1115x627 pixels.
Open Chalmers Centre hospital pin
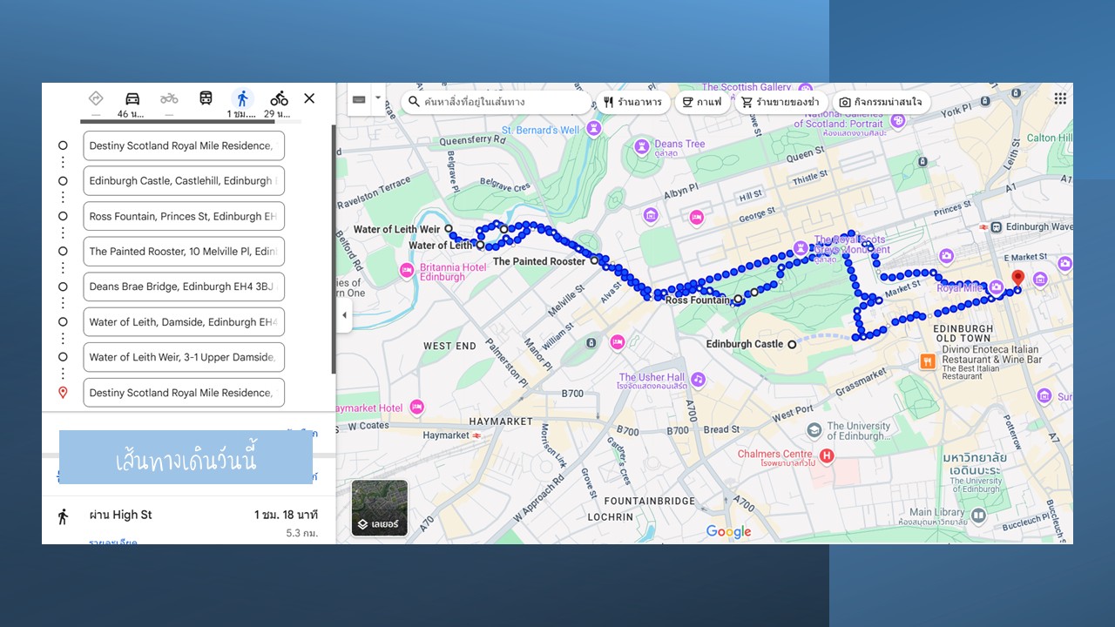pos(827,455)
